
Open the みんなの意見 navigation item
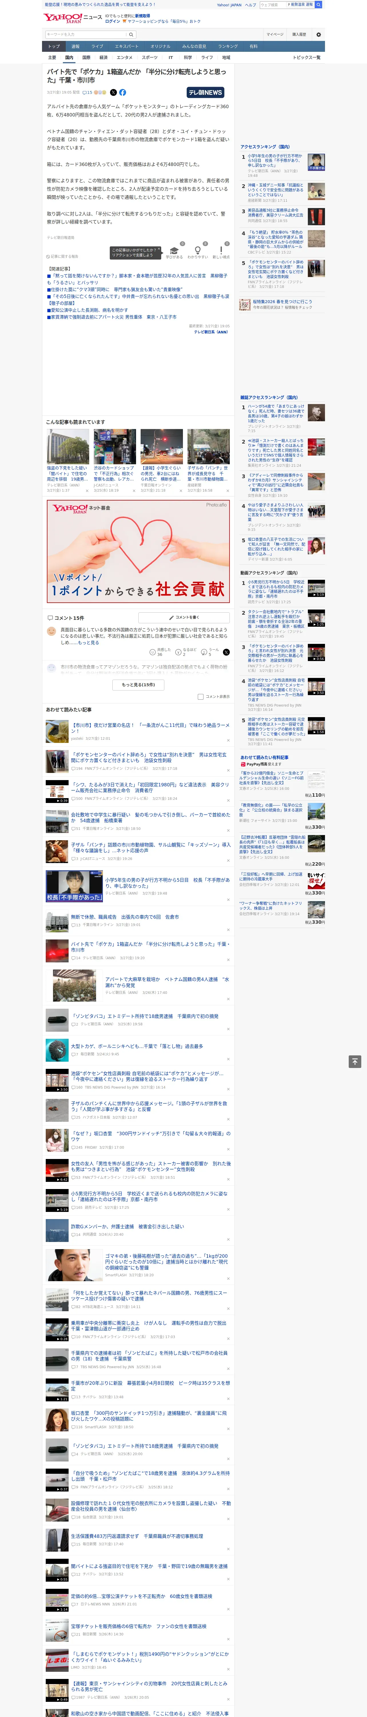pos(194,47)
